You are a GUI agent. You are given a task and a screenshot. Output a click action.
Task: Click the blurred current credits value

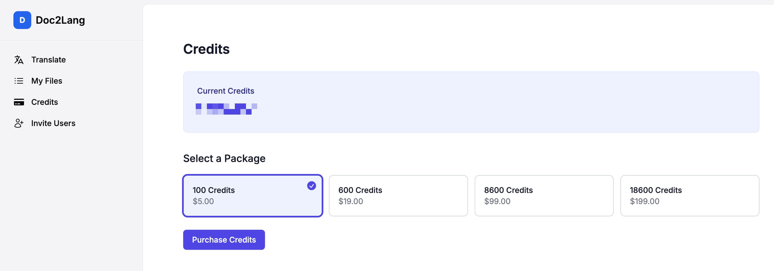(226, 109)
